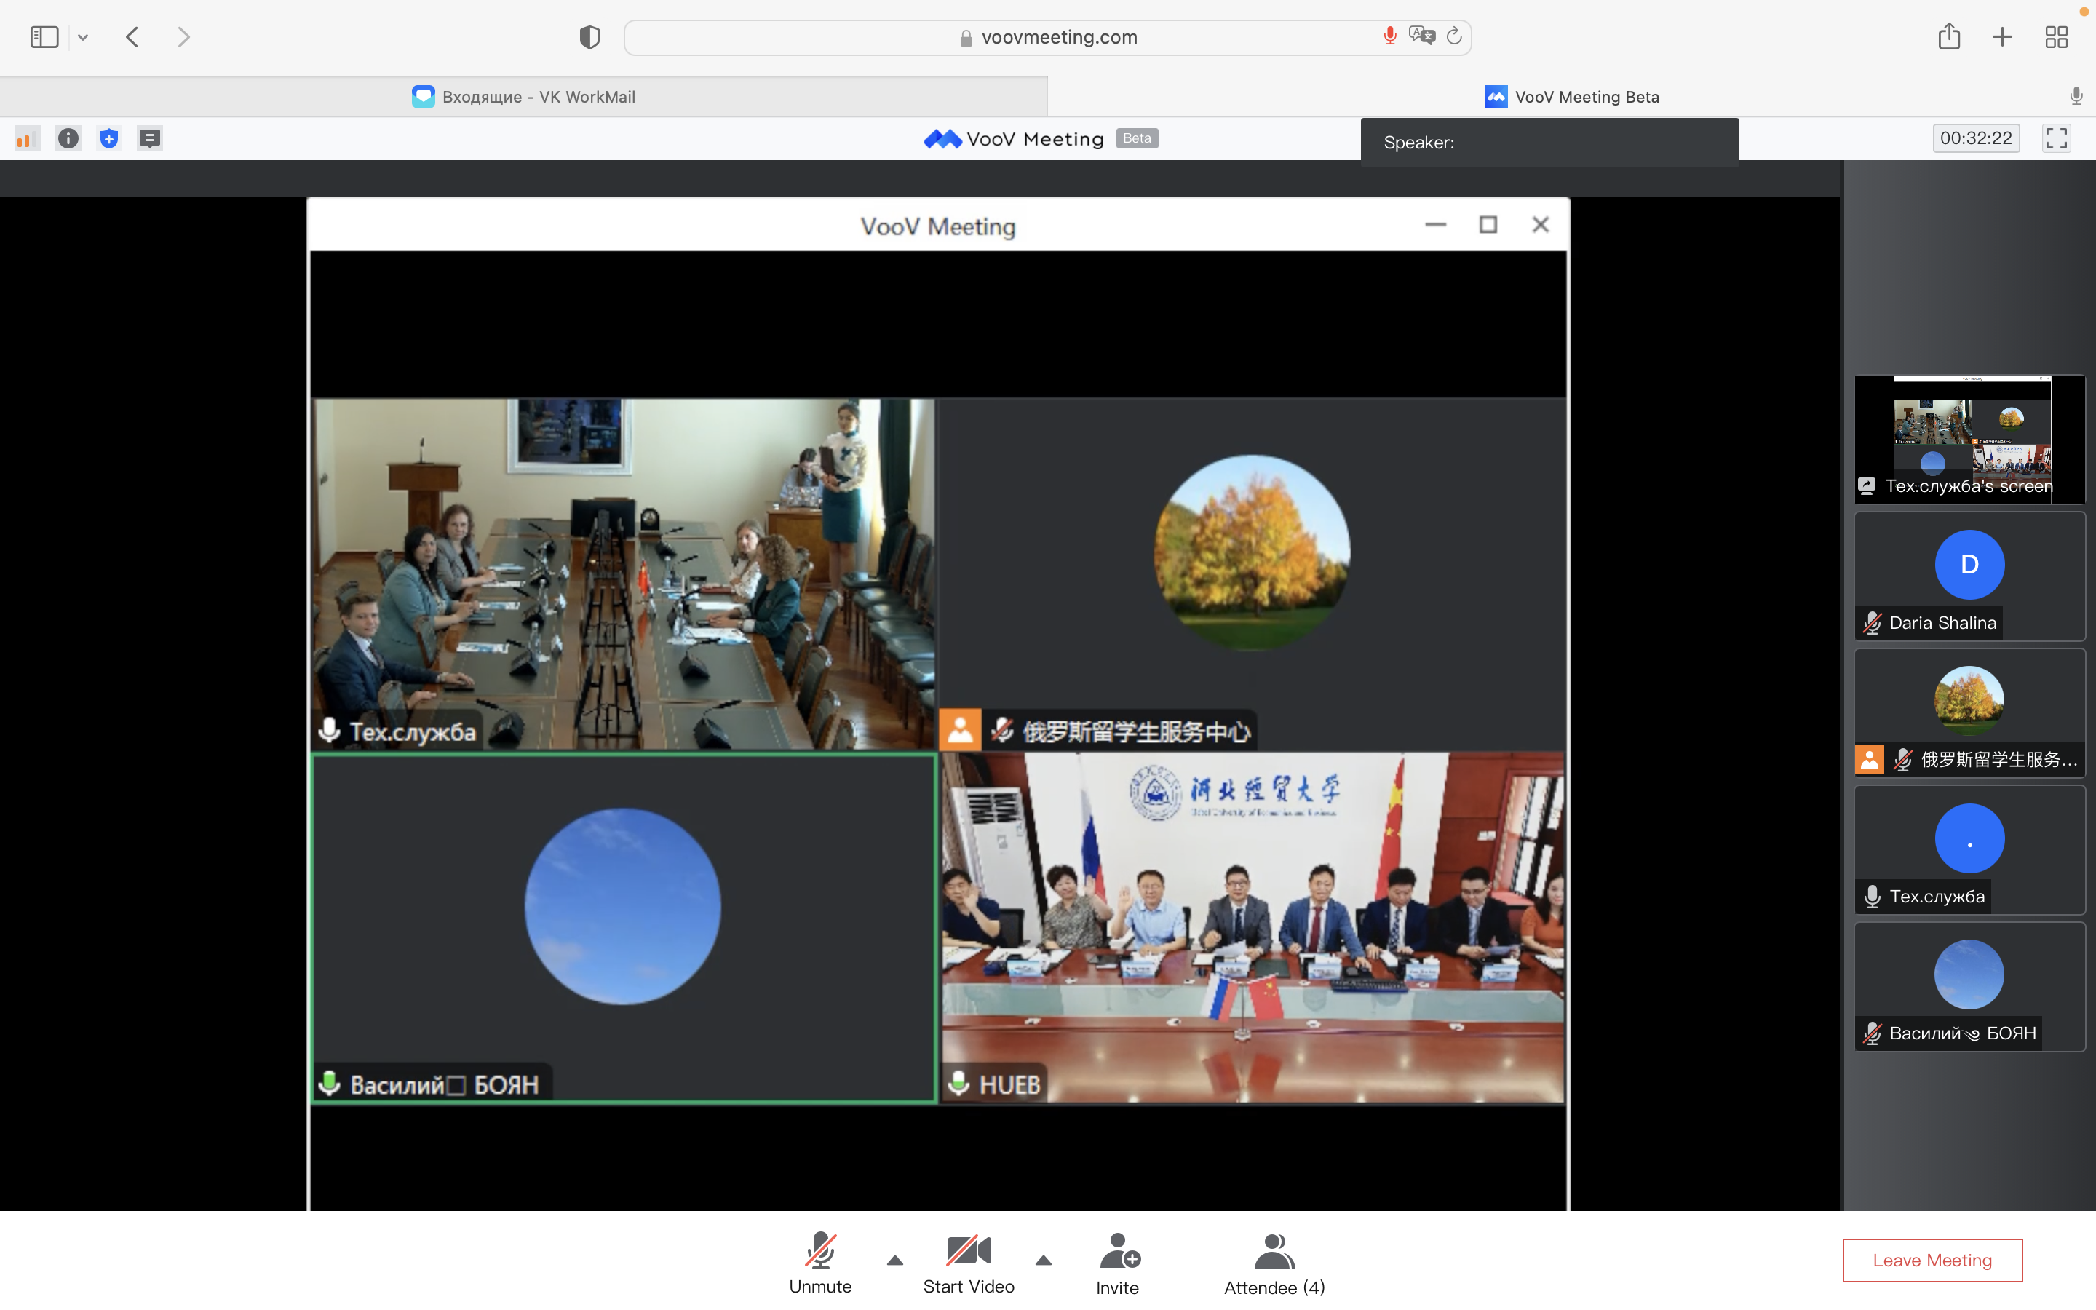The width and height of the screenshot is (2096, 1310).
Task: Open the meeting info icon
Action: click(68, 138)
